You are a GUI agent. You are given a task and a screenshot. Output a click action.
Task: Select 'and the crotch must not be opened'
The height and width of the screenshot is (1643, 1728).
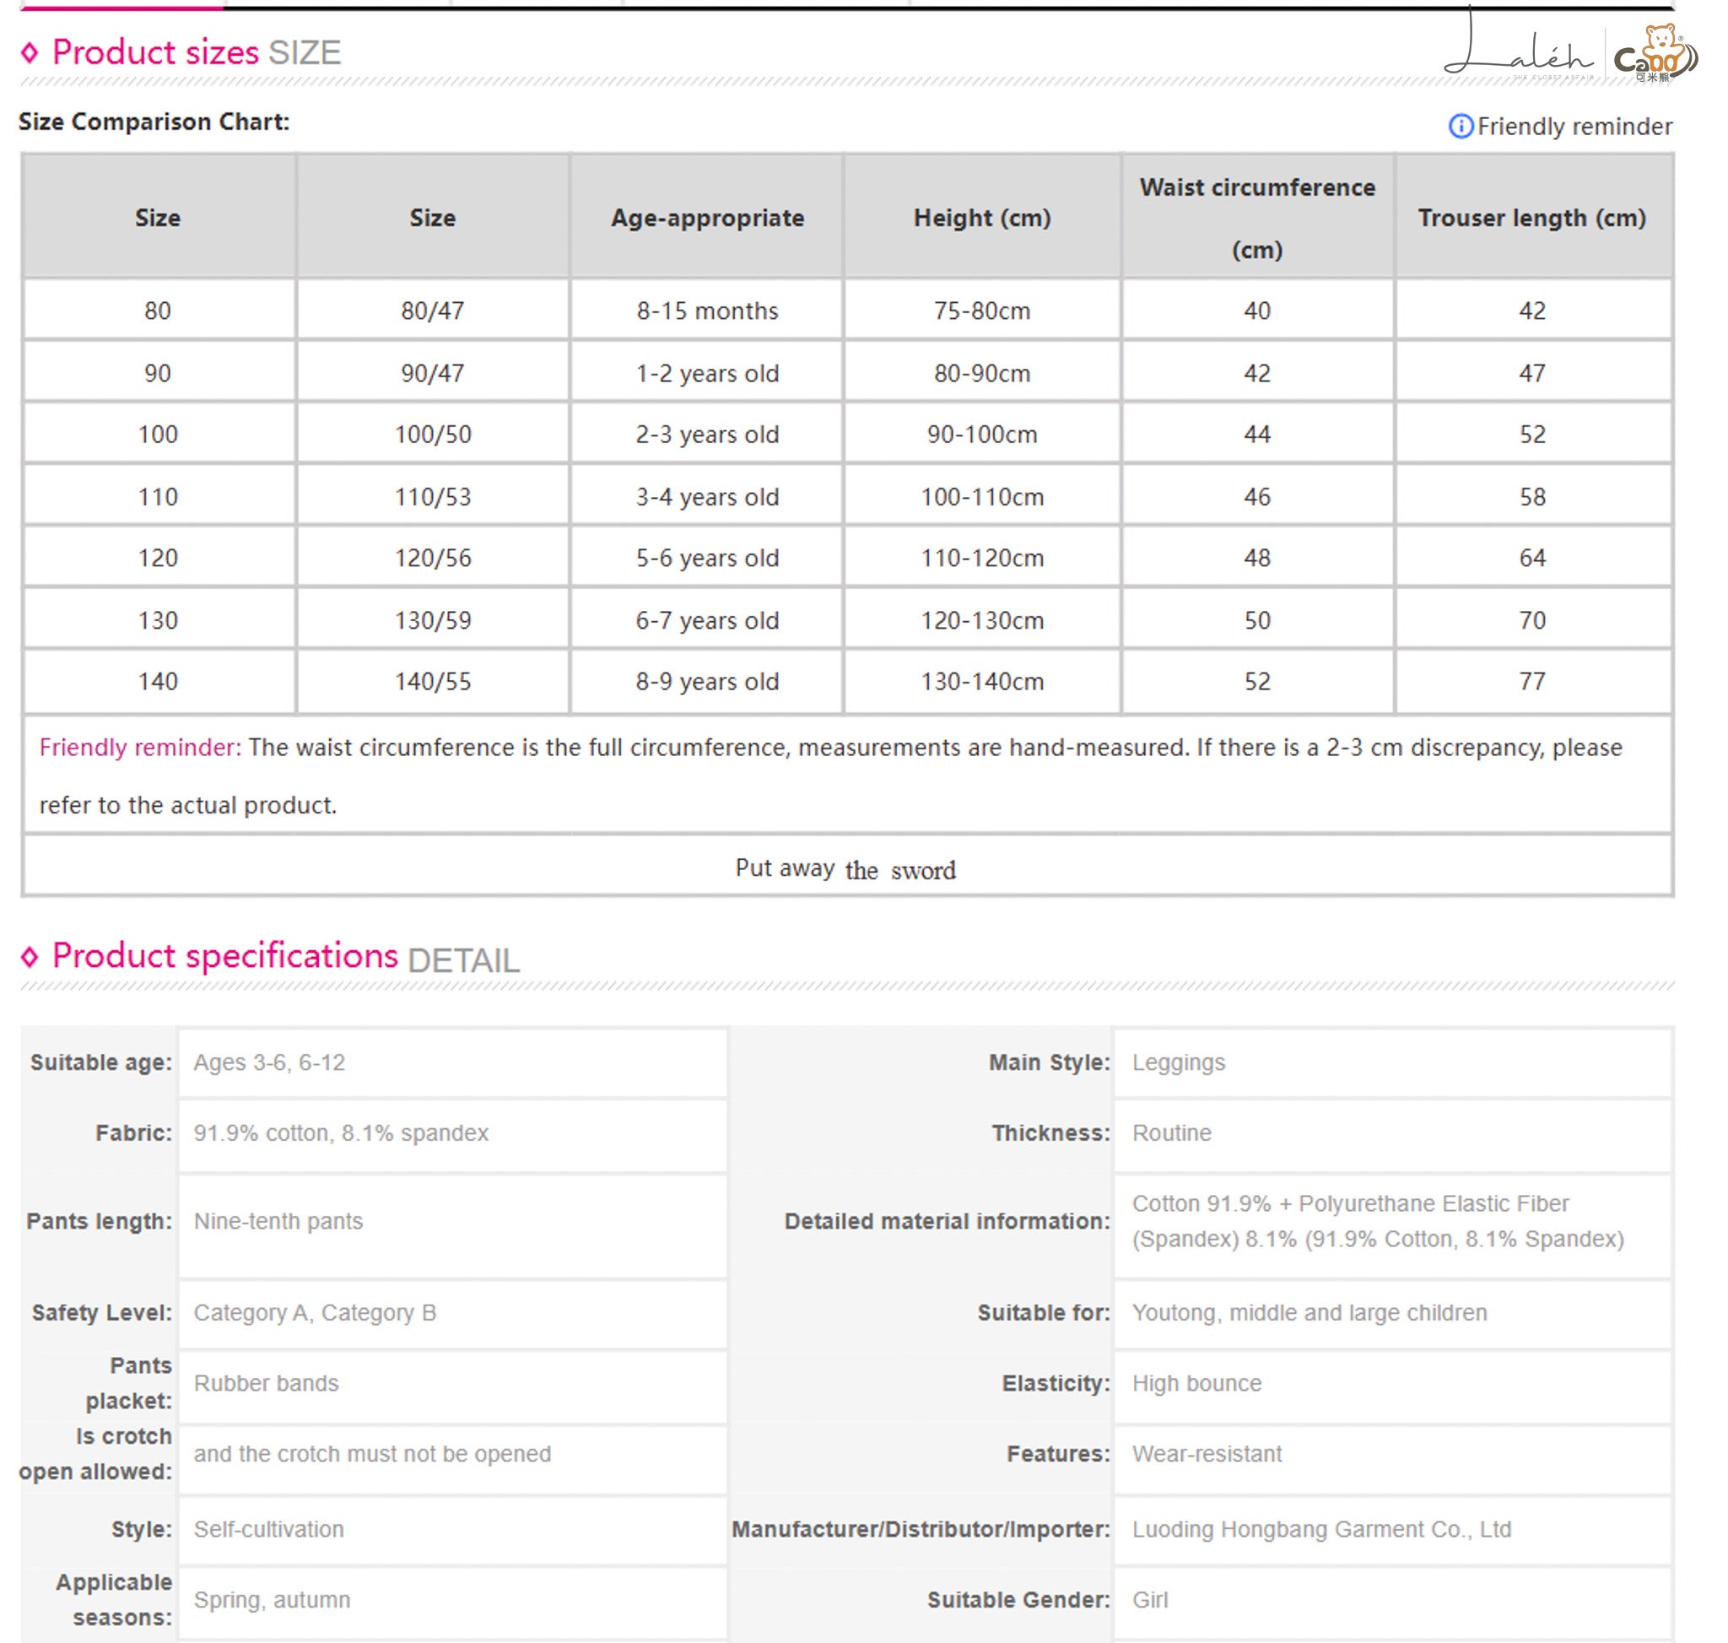pos(372,1454)
